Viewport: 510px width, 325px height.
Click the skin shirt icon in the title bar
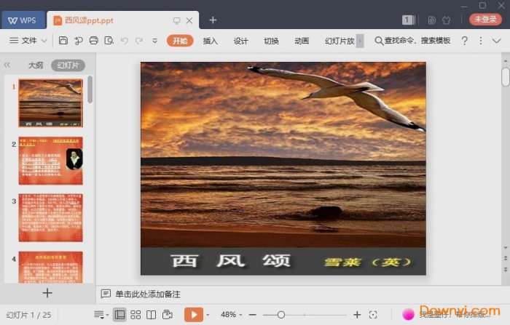coord(447,20)
